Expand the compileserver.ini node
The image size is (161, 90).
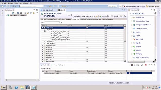(x=42, y=46)
